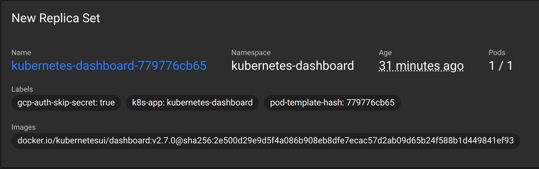539x169 pixels.
Task: Click the kubernetes-dashboard namespace value
Action: click(292, 66)
